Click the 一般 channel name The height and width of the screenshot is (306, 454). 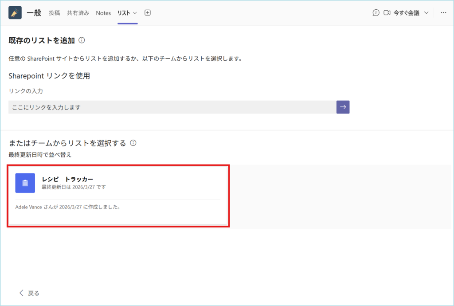coord(34,13)
